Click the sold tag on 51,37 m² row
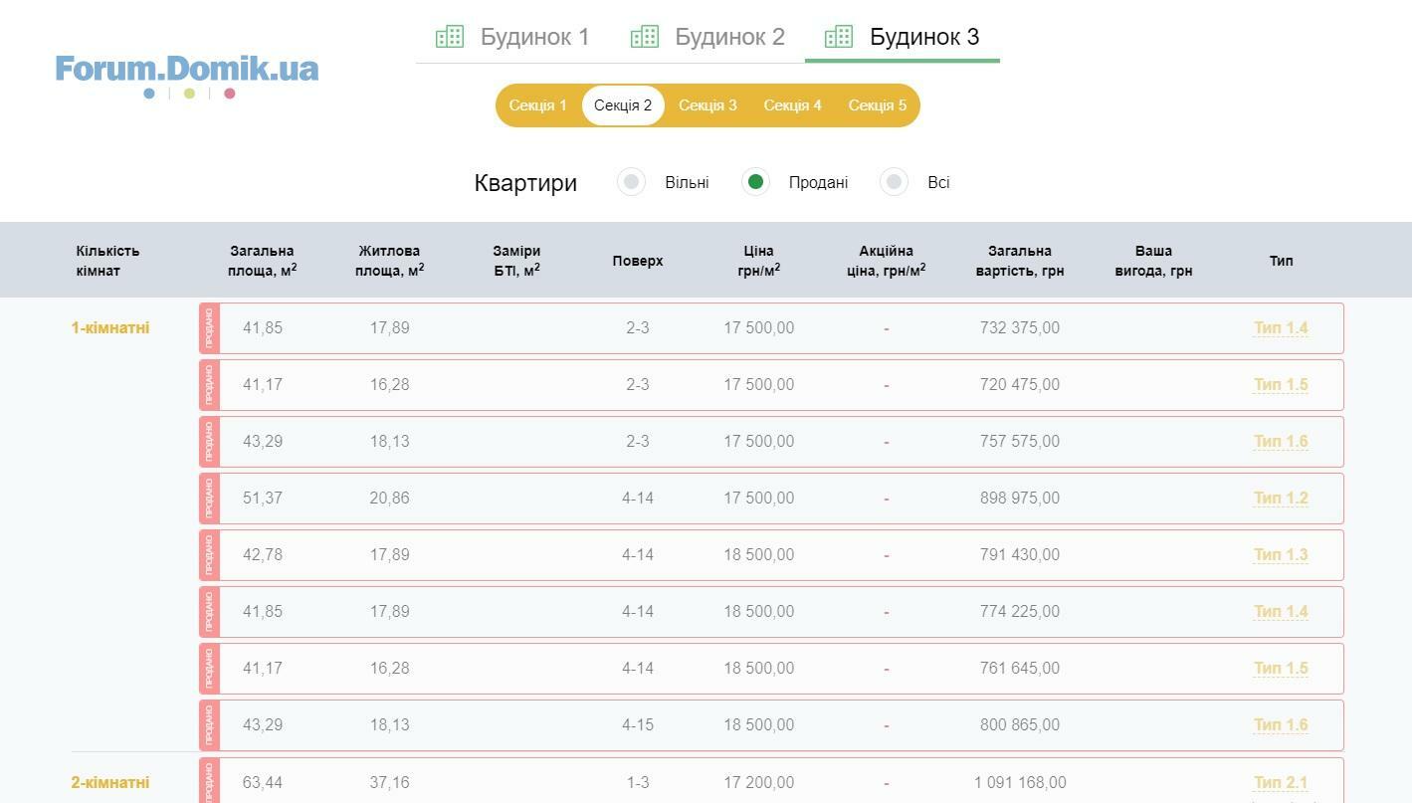The width and height of the screenshot is (1412, 803). 209,499
